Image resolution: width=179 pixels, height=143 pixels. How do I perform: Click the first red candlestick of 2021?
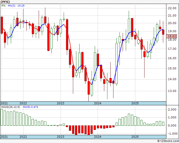tap(2, 25)
